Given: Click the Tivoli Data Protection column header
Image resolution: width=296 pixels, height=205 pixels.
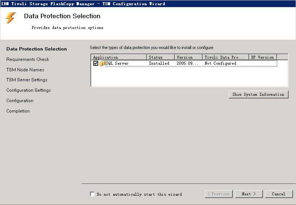Looking at the screenshot, I should 225,57.
